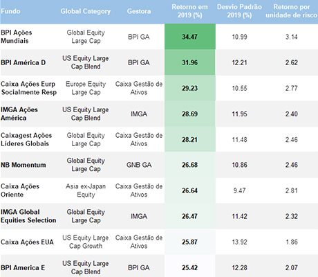Click Global Equity Large Cap in NB Momentum row
318x277 pixels.
coord(86,165)
